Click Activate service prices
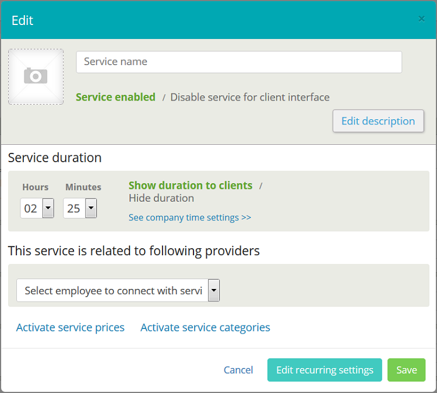 click(71, 327)
